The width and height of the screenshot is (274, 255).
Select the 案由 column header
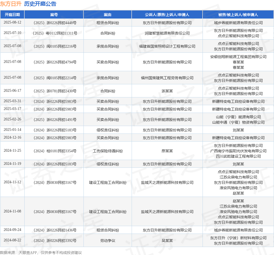108,15
